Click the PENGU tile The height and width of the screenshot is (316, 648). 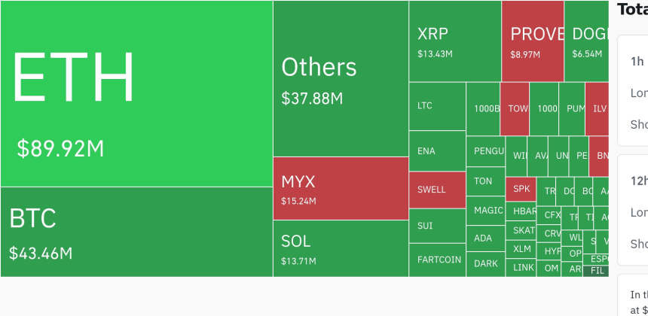tap(485, 152)
